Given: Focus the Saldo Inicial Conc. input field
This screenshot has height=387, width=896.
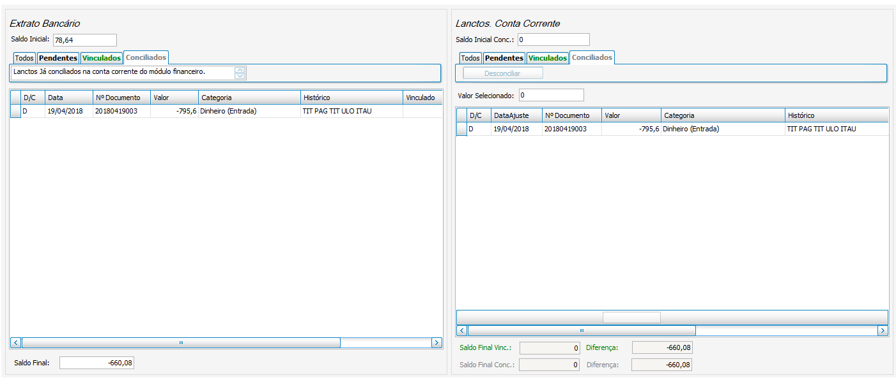Looking at the screenshot, I should (553, 40).
